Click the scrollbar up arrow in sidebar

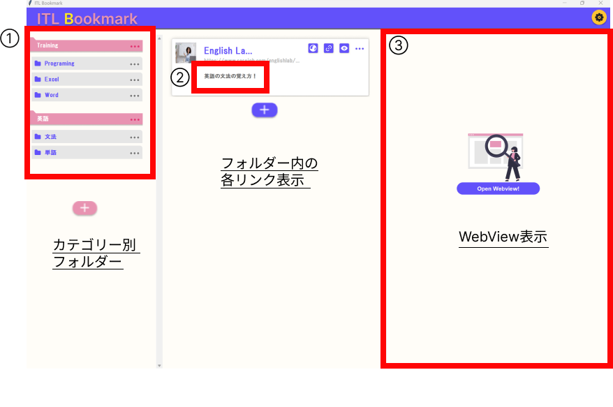click(x=159, y=38)
